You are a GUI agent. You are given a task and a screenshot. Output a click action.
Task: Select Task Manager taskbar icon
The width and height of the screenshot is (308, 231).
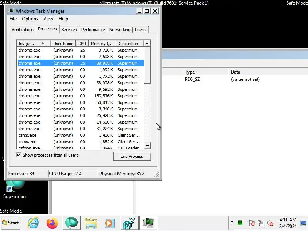tap(149, 223)
